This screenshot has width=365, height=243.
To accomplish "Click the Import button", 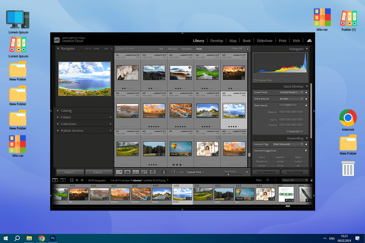I will point(70,172).
